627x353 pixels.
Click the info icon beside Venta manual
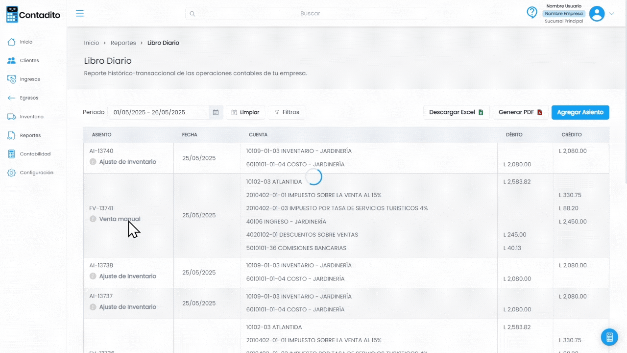(93, 219)
